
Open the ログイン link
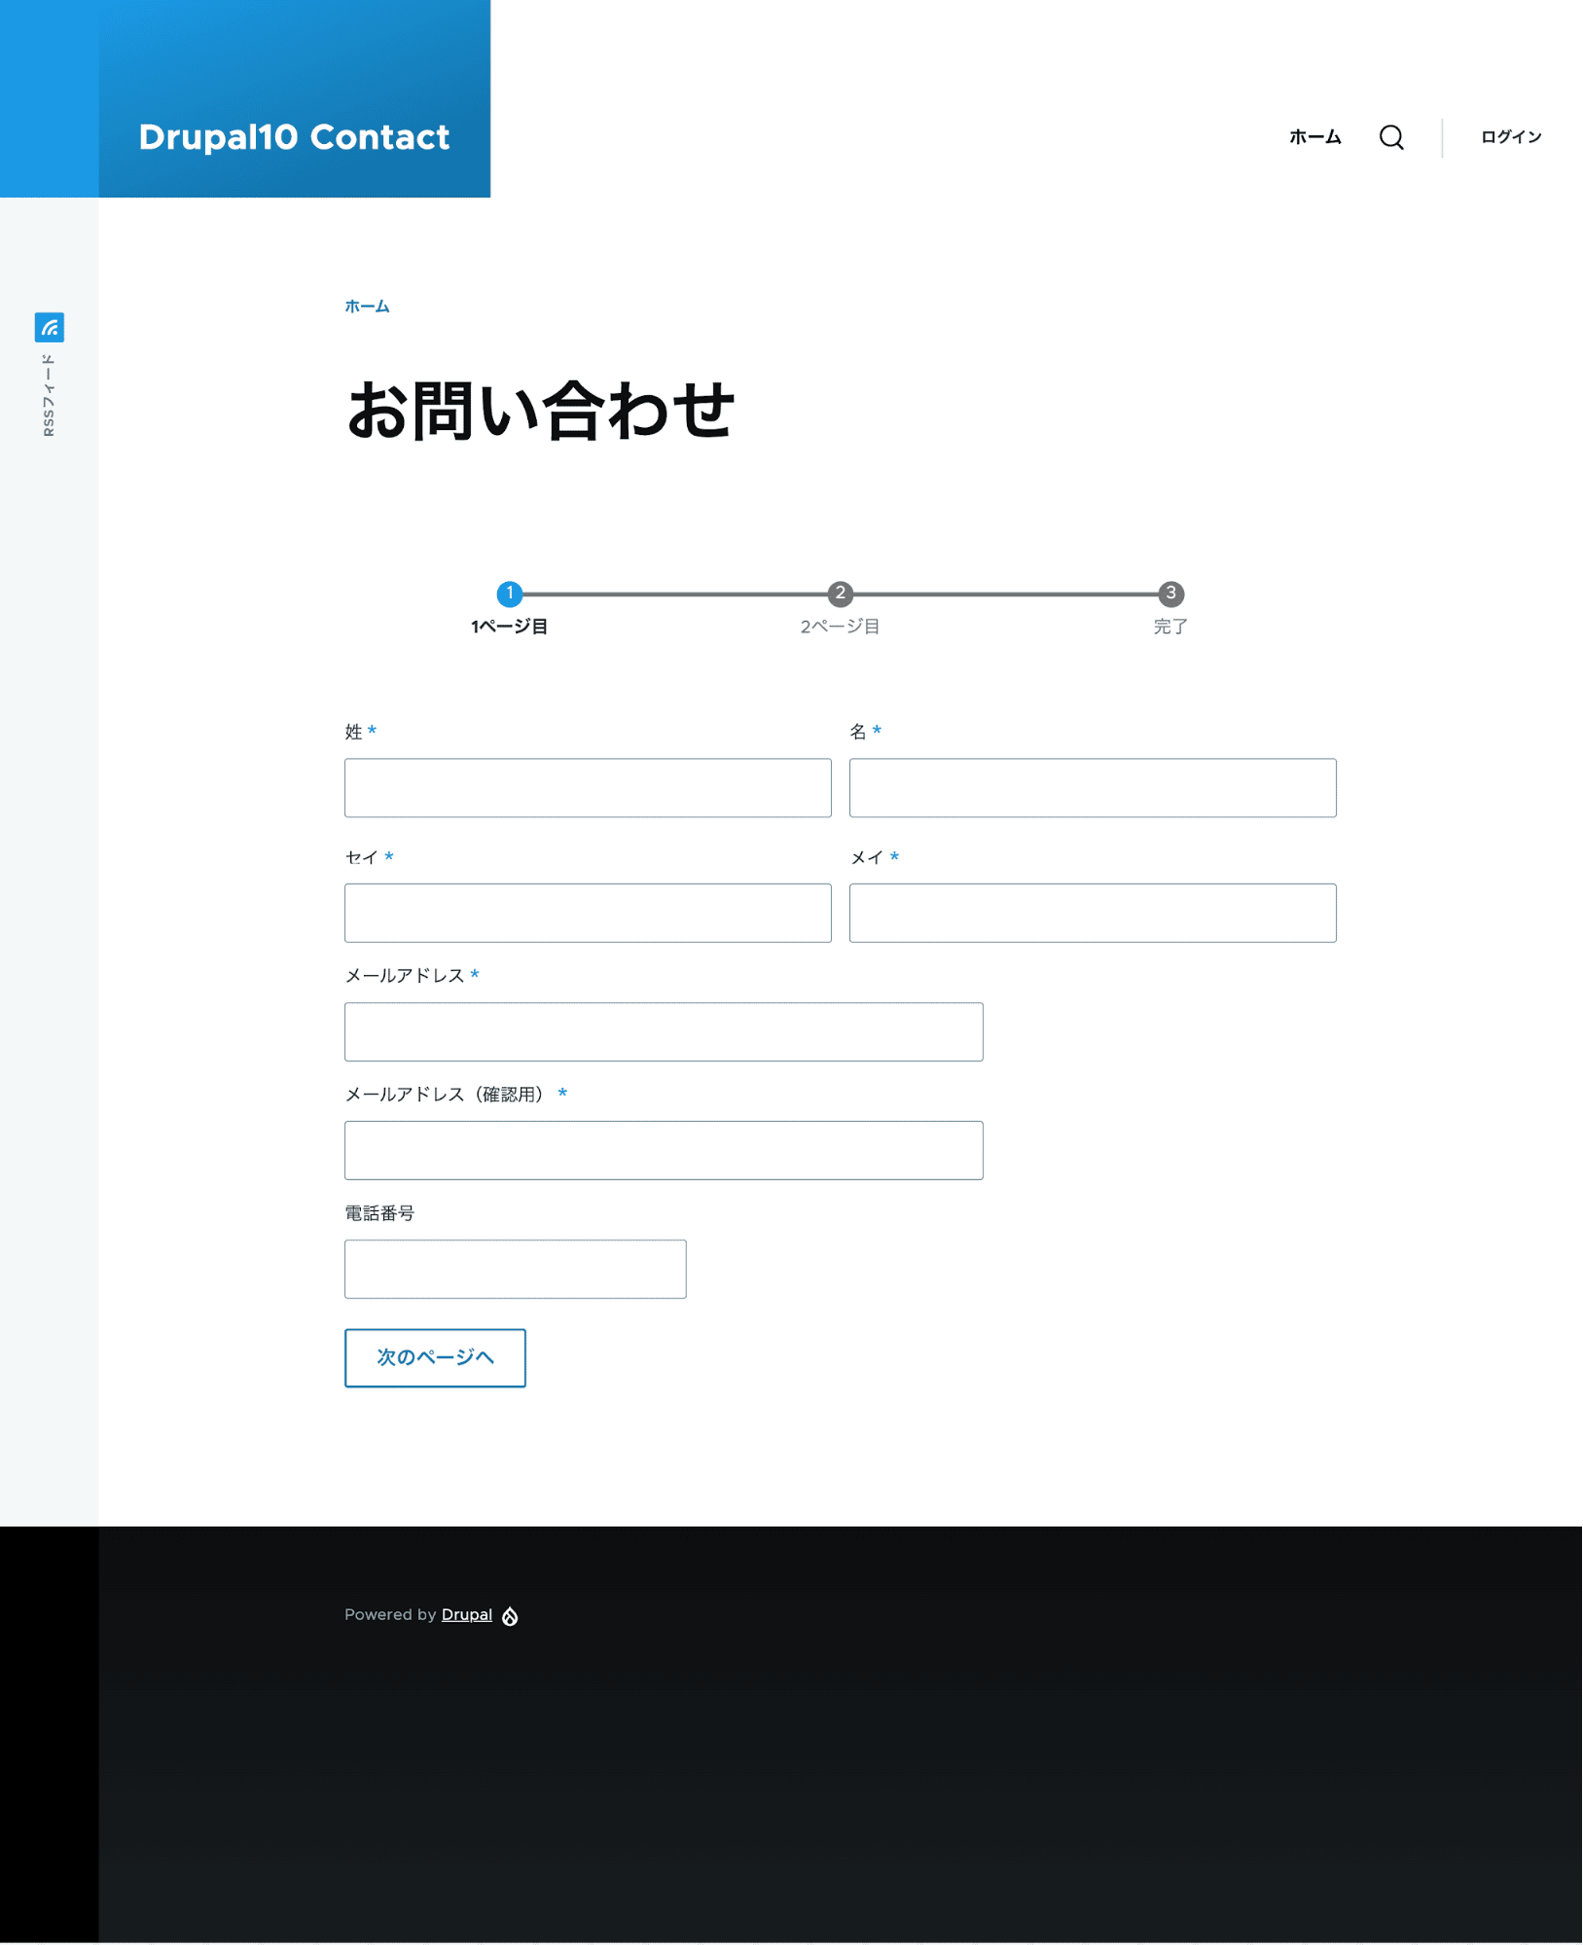point(1511,137)
